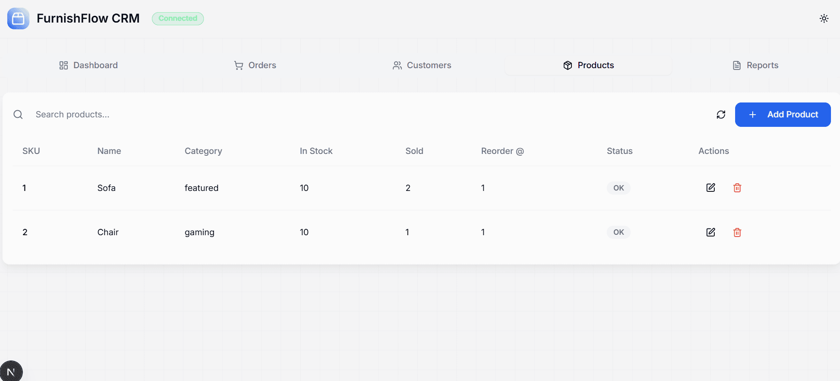Click the Sofa in-stock value 10
840x381 pixels.
click(304, 188)
